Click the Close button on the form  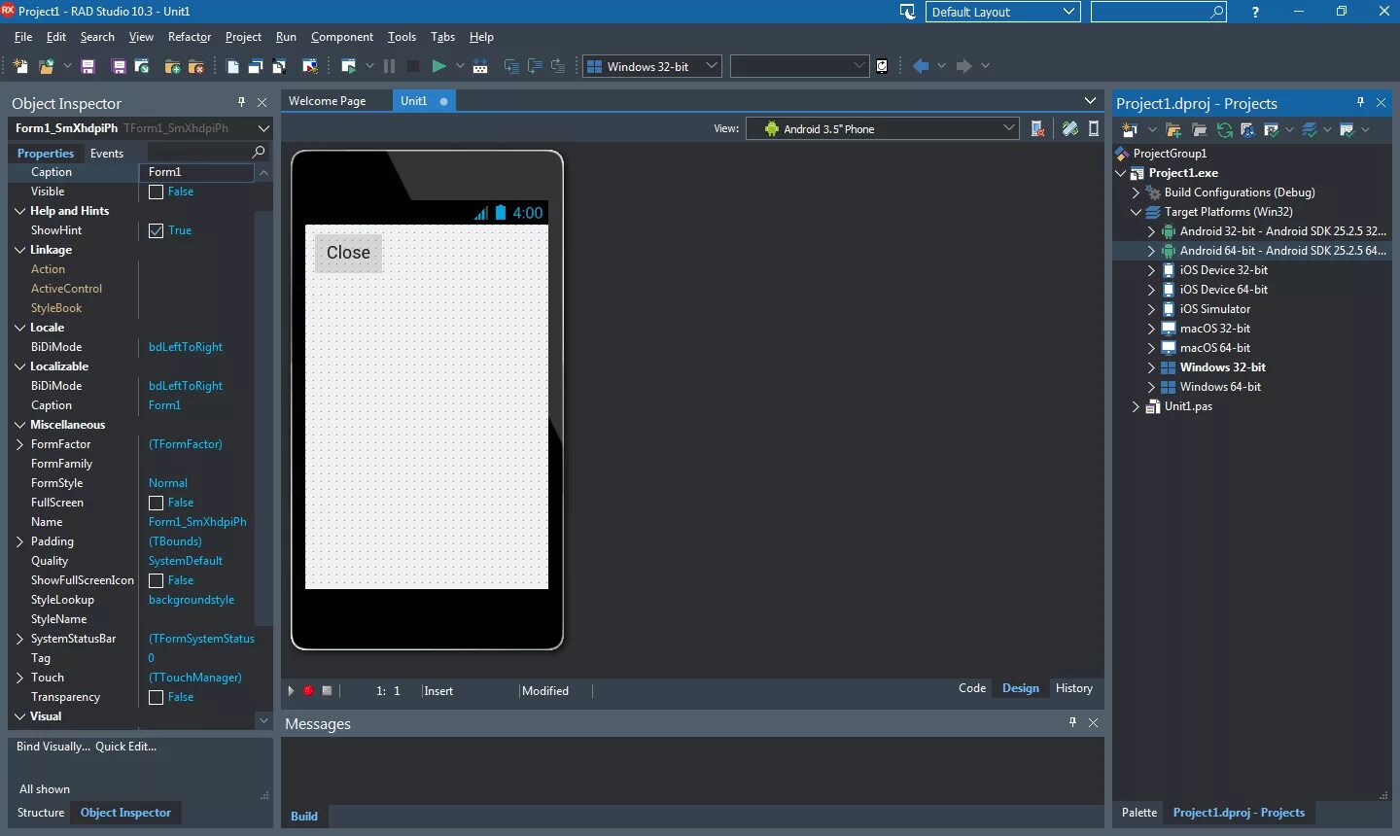(348, 253)
